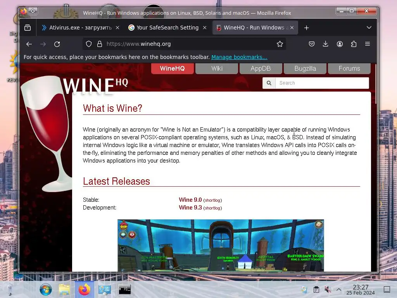Show desktop button at taskbar end
The width and height of the screenshot is (397, 298).
387,289
